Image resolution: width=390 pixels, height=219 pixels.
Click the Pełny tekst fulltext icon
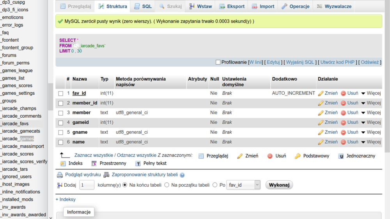coord(138,163)
